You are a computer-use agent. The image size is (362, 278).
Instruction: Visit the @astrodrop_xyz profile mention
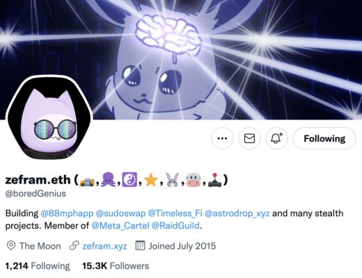(x=237, y=213)
